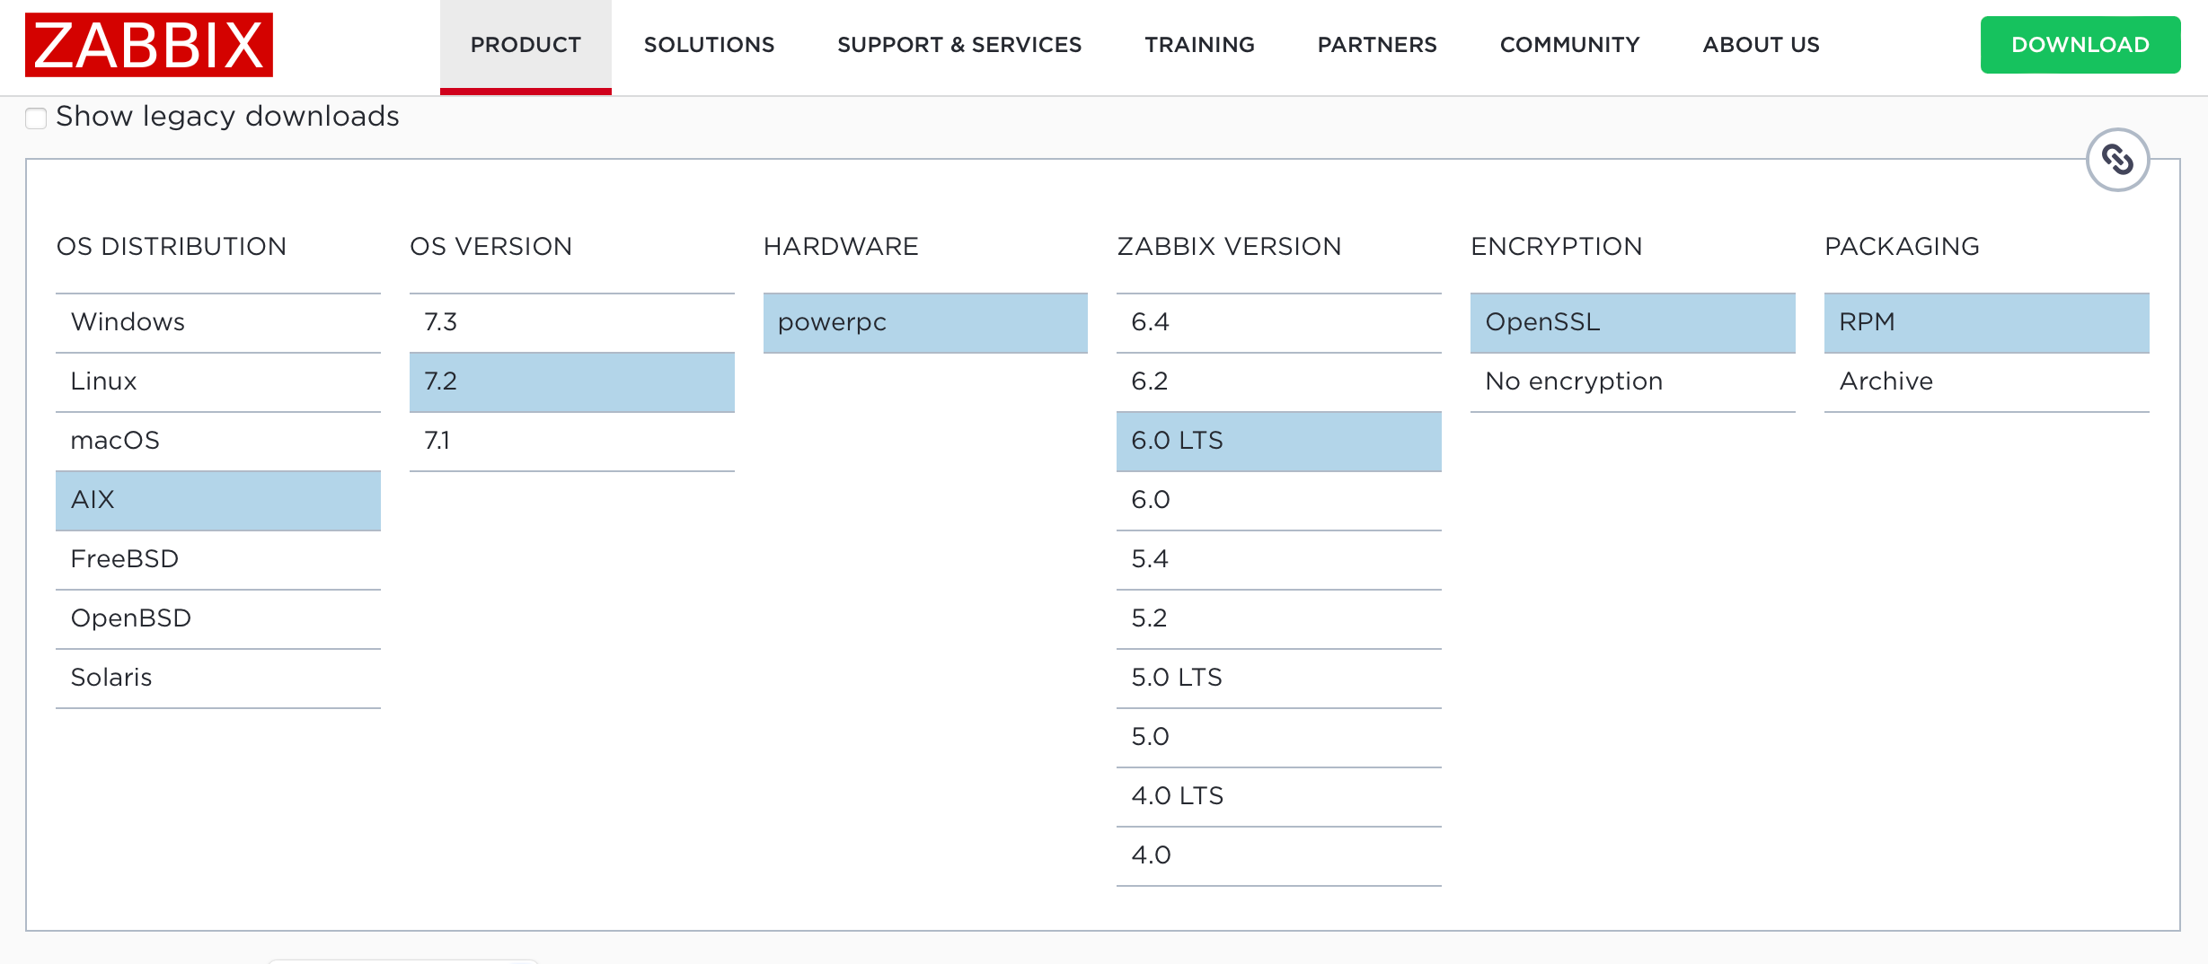The image size is (2208, 964).
Task: Select No encryption option
Action: tap(1633, 382)
